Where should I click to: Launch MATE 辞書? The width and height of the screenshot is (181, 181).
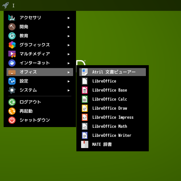pos(113,144)
